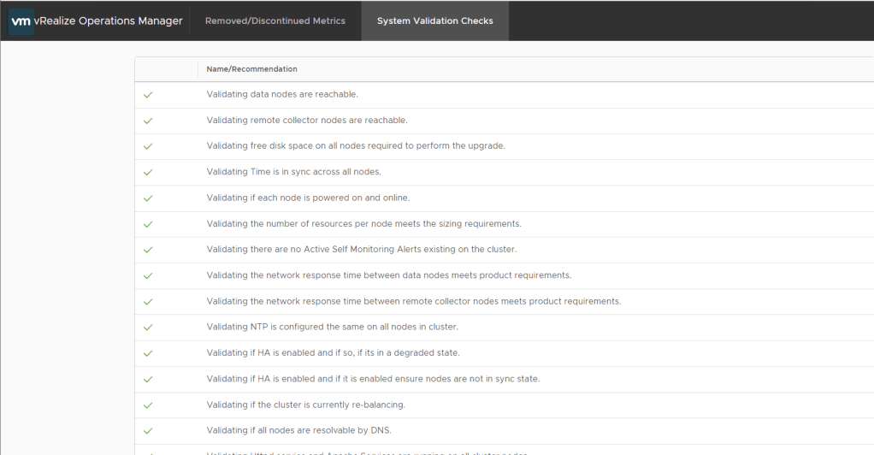
Task: Select remote collector network response time row
Action: [x=413, y=301]
